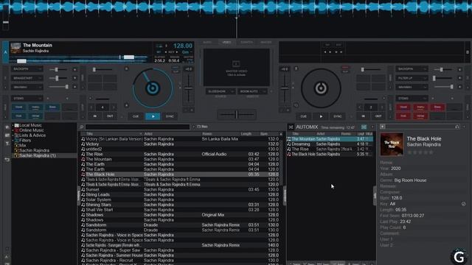The image size is (472, 265).
Task: Click the key check icon next to A#
Action: click(463, 204)
